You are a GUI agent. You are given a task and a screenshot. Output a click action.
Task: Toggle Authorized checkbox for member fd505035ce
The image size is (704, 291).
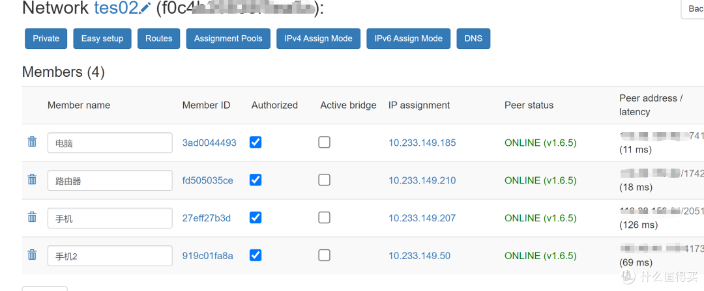click(256, 180)
